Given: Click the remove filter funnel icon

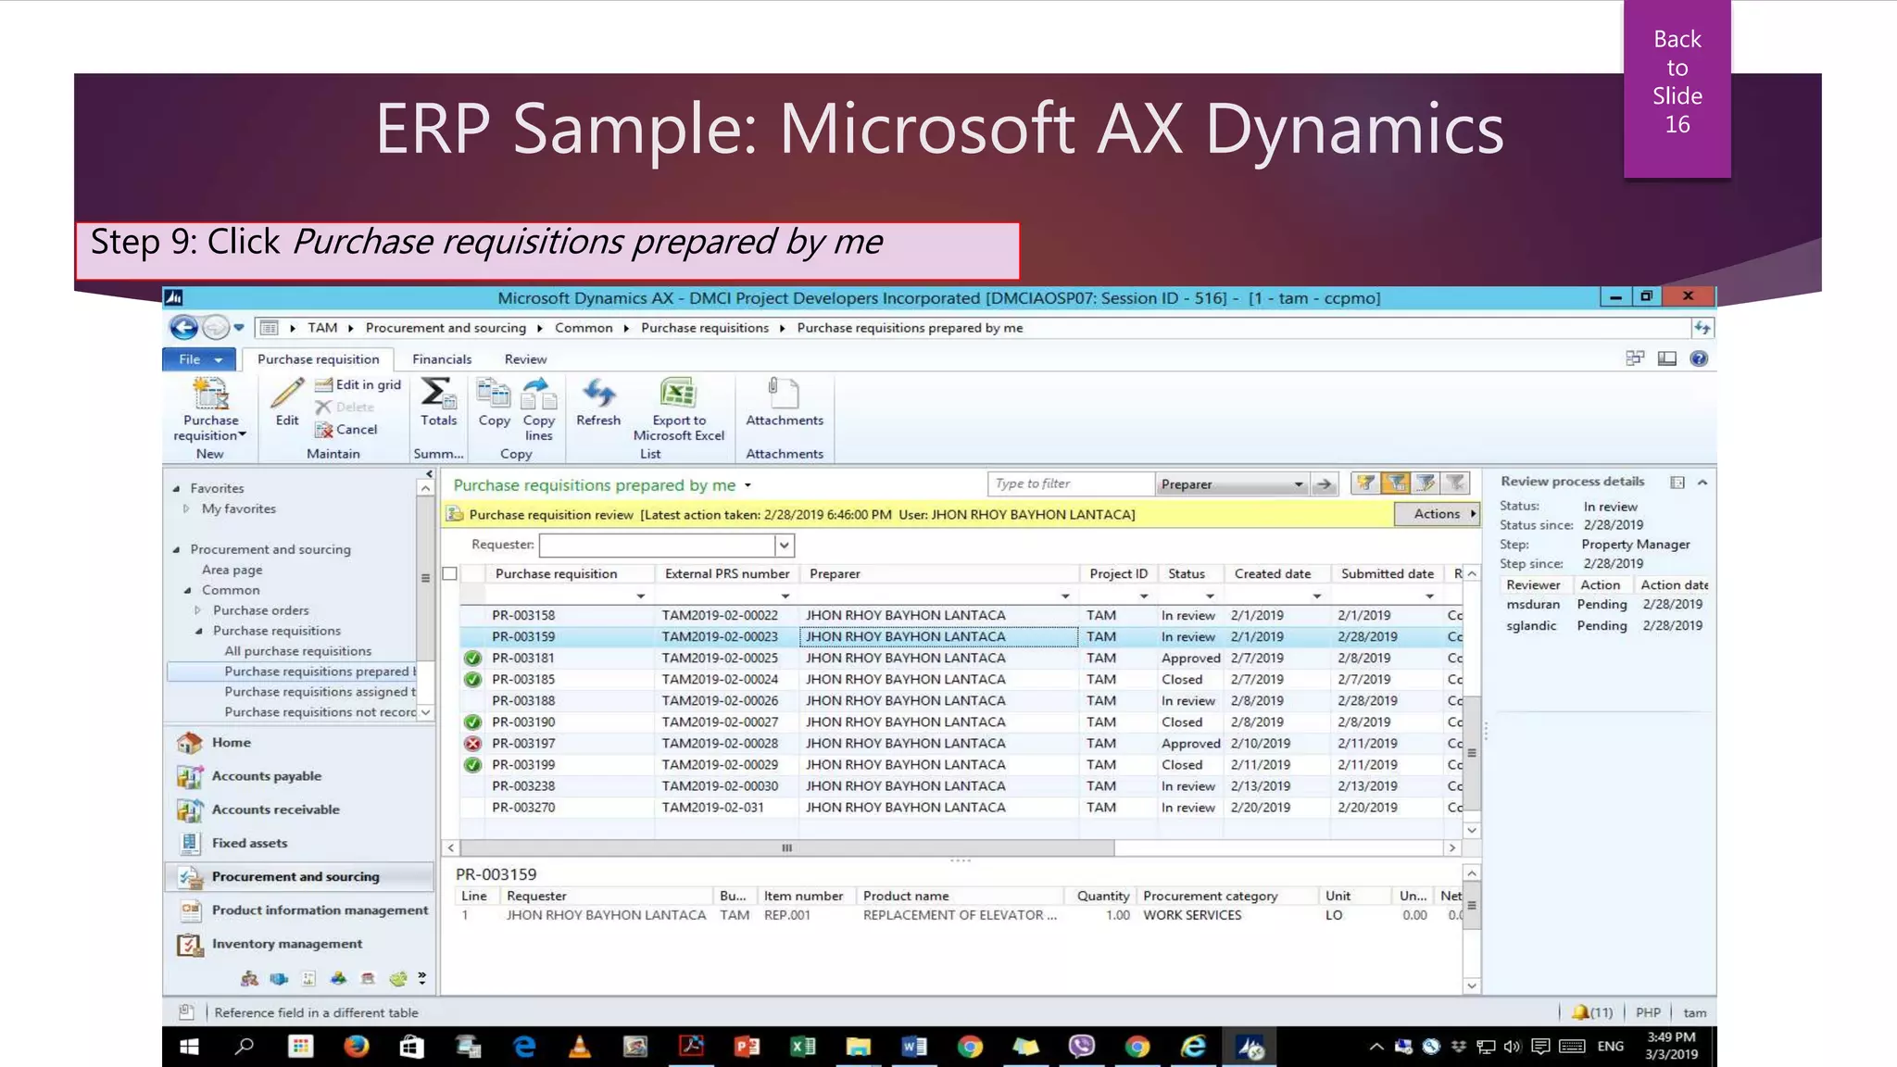Looking at the screenshot, I should click(x=1456, y=483).
